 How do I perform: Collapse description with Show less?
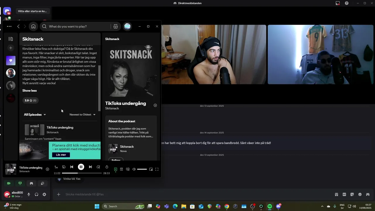(x=30, y=91)
